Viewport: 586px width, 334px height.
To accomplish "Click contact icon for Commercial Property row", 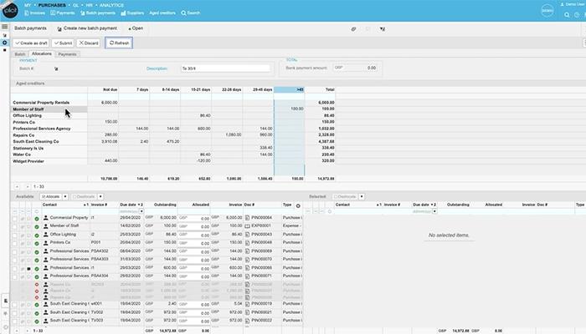I will [x=45, y=218].
